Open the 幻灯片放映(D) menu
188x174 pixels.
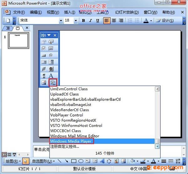click(x=127, y=12)
